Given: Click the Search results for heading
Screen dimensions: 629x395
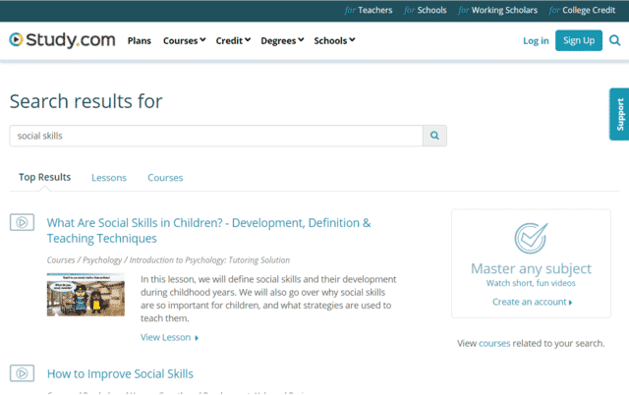Looking at the screenshot, I should (x=86, y=101).
